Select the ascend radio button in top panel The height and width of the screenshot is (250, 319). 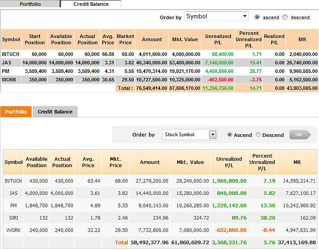pyautogui.click(x=257, y=17)
